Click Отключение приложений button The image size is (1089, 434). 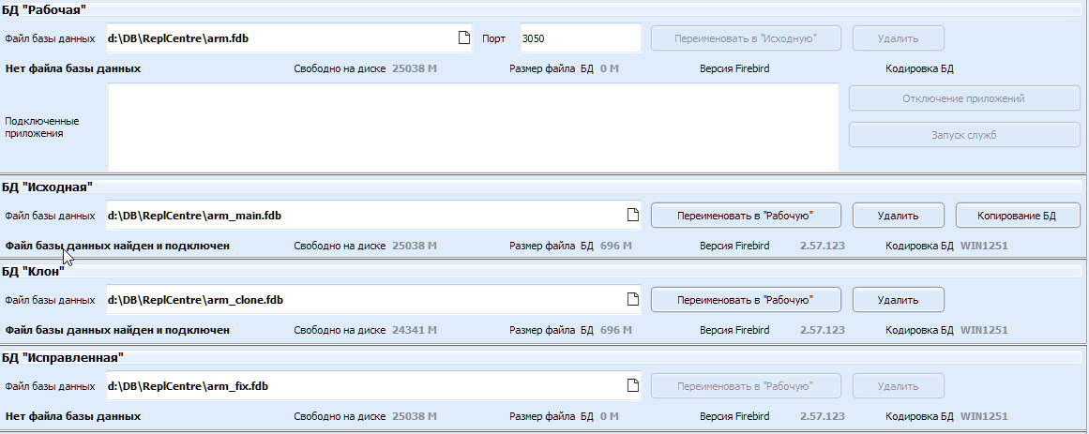(964, 98)
